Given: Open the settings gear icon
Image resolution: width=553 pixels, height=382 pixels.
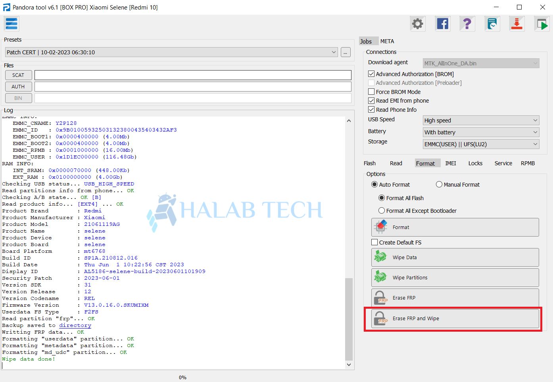Looking at the screenshot, I should 417,24.
